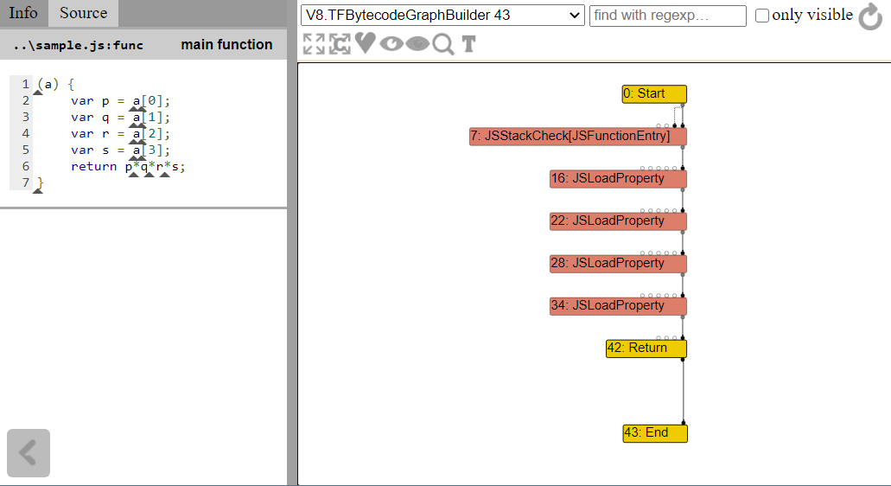Toggle node types with the T icon
This screenshot has height=486, width=891.
468,44
